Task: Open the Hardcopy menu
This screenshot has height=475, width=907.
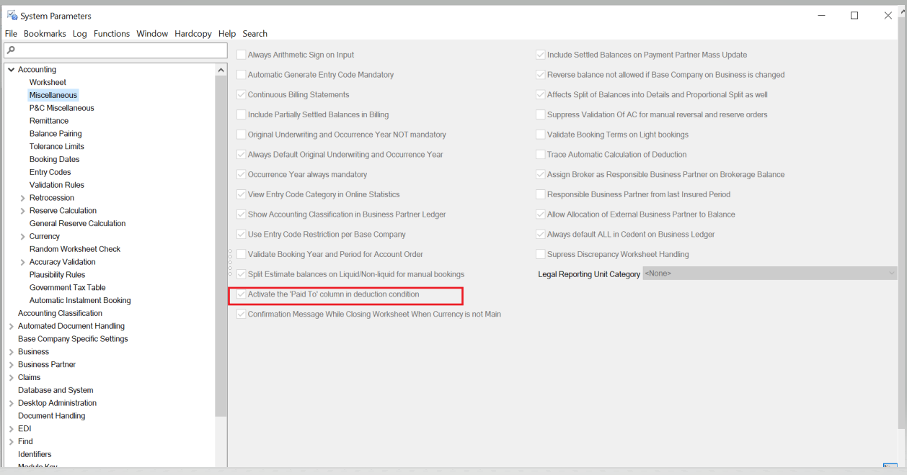Action: [x=193, y=34]
